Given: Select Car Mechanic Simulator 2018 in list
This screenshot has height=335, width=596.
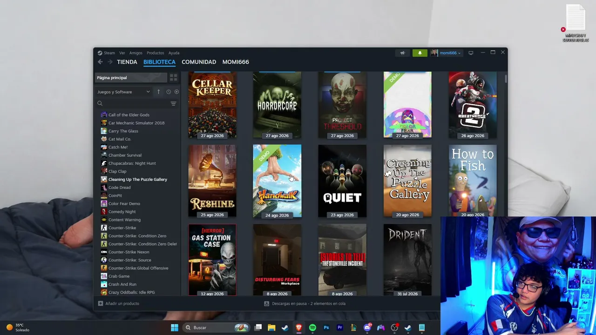Looking at the screenshot, I should (136, 123).
